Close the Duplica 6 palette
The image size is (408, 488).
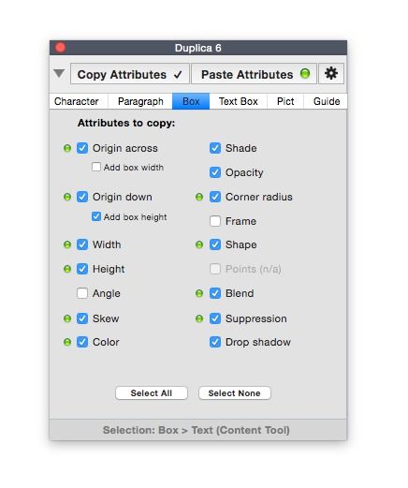point(60,48)
